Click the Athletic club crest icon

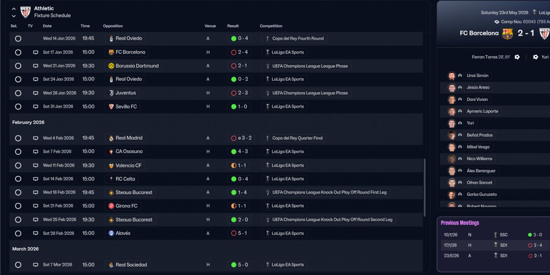click(x=26, y=12)
